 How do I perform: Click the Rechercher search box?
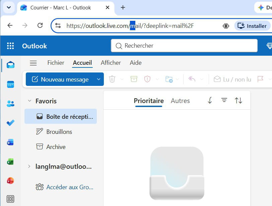pos(184,46)
